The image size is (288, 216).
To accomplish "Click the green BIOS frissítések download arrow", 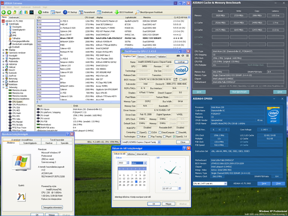I will tap(116, 12).
